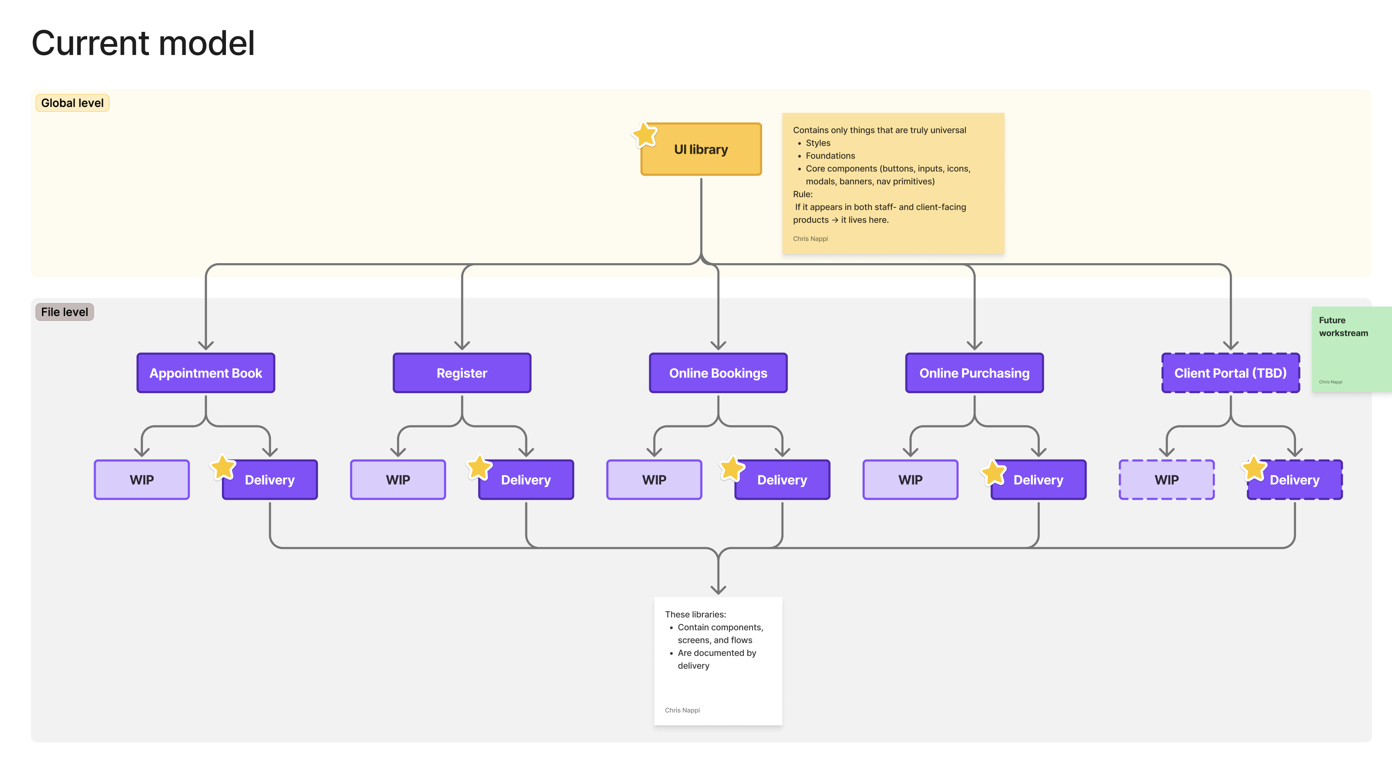Select the Appointment Book node
This screenshot has height=762, width=1392.
(x=206, y=373)
